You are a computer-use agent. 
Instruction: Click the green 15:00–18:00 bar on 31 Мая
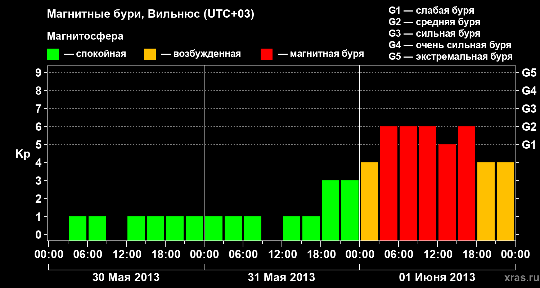(x=311, y=229)
